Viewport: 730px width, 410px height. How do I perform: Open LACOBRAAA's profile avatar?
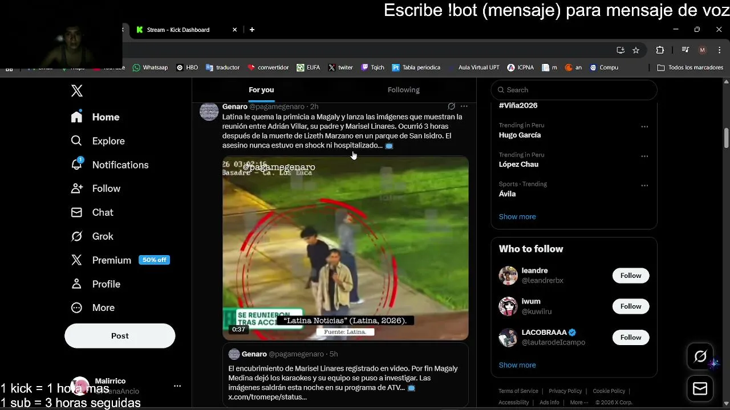tap(508, 338)
